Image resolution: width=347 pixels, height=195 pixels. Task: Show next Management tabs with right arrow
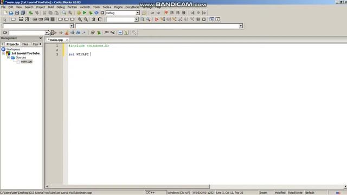click(41, 44)
